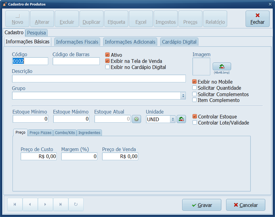The image size is (275, 217).
Task: Click the Gravar button
Action: tap(201, 205)
